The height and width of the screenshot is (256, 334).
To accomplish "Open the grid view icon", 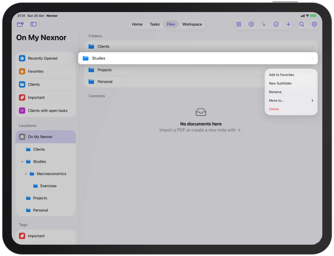I will [x=239, y=24].
